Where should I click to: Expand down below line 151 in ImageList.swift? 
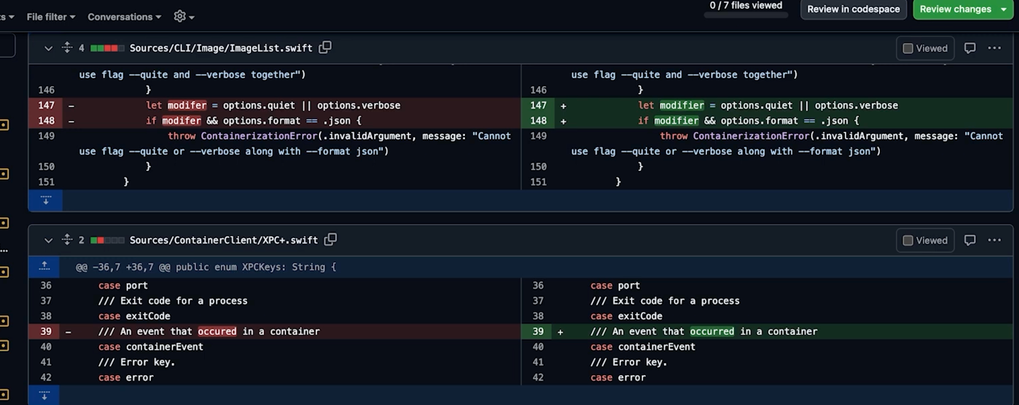tap(45, 200)
